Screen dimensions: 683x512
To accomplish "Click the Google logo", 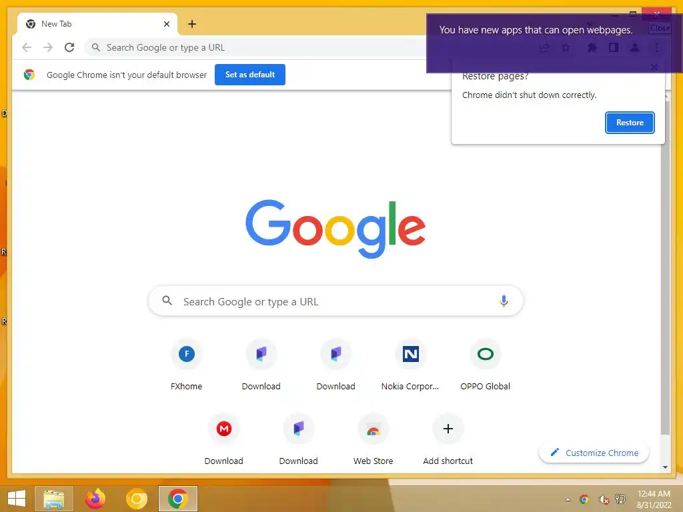I will (x=335, y=229).
